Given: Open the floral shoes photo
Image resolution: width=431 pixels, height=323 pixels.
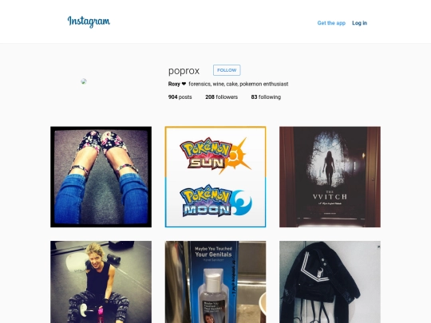Looking at the screenshot, I should coord(101,177).
